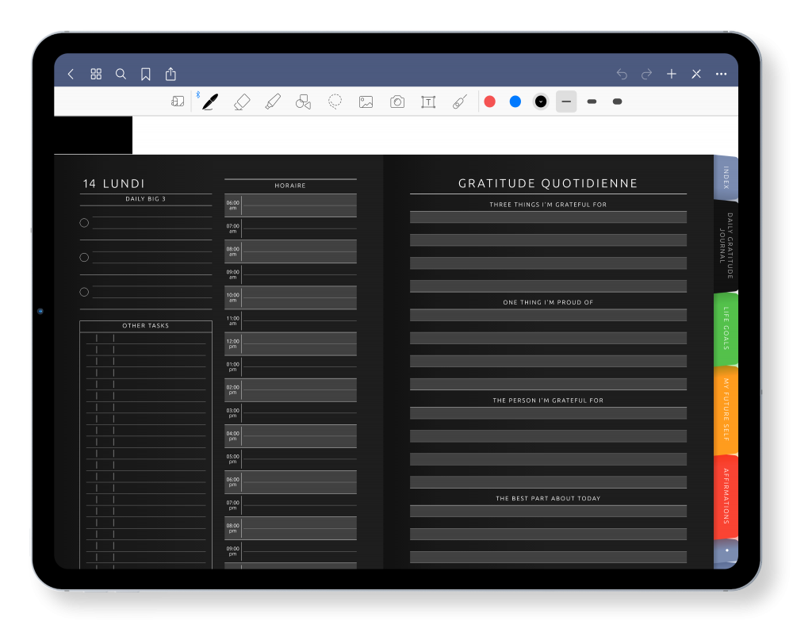The image size is (793, 621).
Task: Choose the blue pen color
Action: [515, 102]
